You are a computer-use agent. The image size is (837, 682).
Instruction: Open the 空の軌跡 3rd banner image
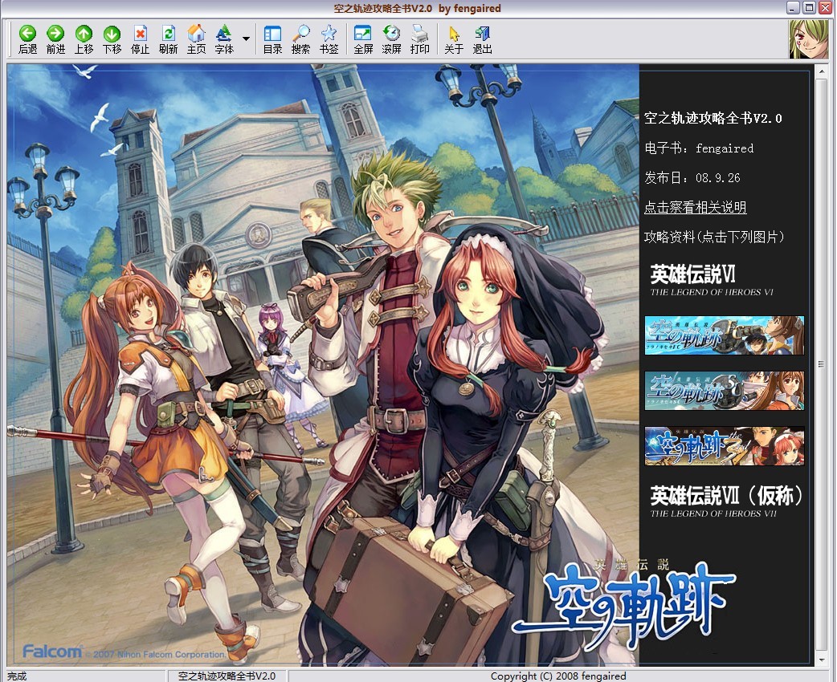point(724,446)
